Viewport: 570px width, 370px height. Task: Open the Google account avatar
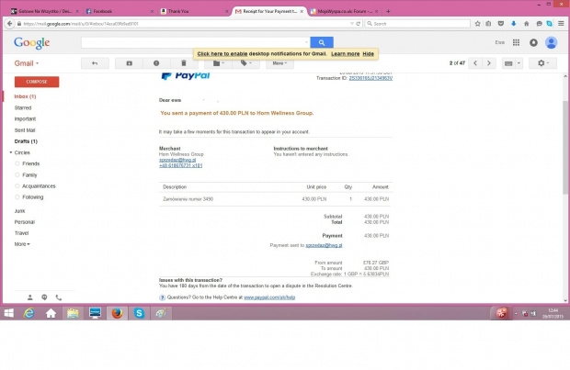point(551,42)
